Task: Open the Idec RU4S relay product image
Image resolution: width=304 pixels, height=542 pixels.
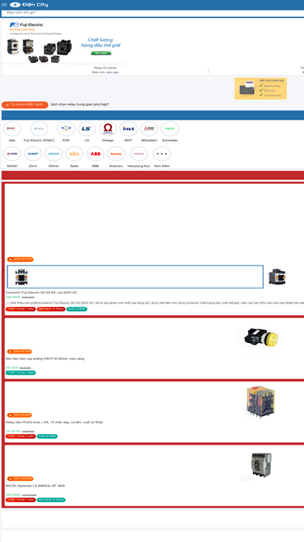Action: [260, 401]
